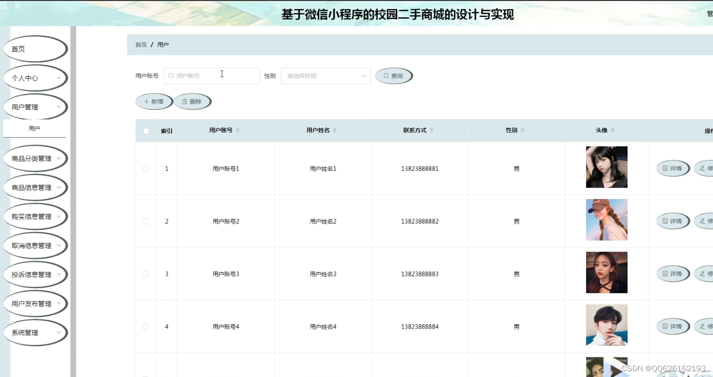Image resolution: width=713 pixels, height=377 pixels.
Task: Open the 请选择性别 dropdown
Action: pos(326,76)
